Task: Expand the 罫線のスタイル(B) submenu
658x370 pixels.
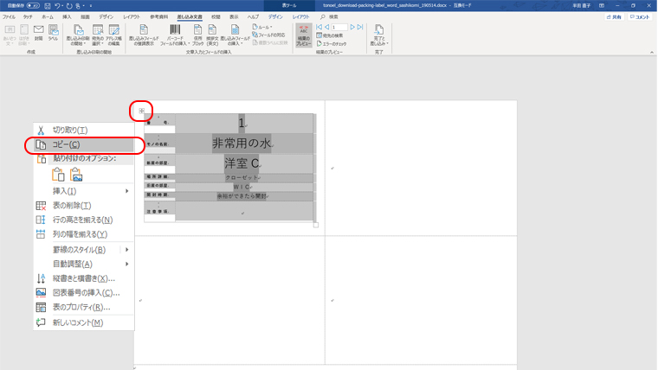Action: pyautogui.click(x=126, y=250)
